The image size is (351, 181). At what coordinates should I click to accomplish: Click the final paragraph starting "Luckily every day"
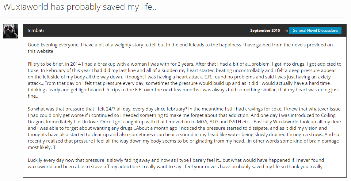(x=176, y=163)
